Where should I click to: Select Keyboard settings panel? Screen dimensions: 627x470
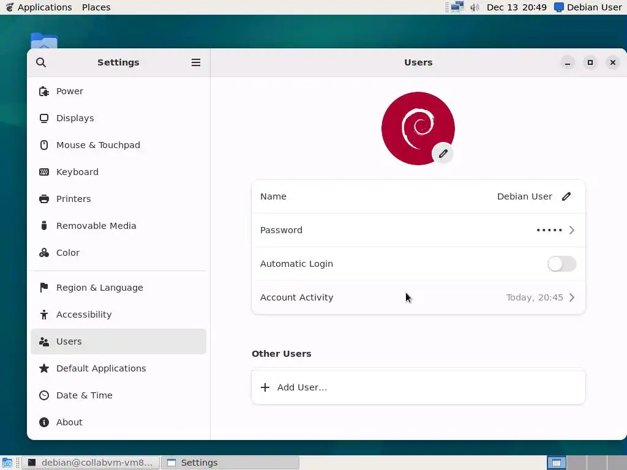[118, 172]
